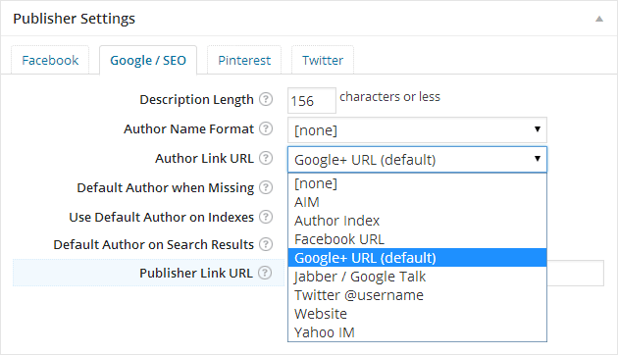Screen dimensions: 618x355
Task: Select highlighted Google+ URL (default) option
Action: coord(417,258)
